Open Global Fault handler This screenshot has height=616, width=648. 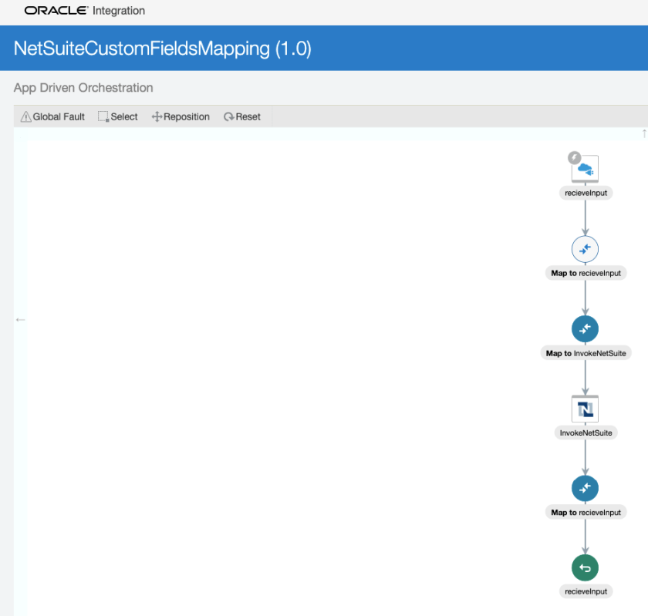tap(52, 117)
